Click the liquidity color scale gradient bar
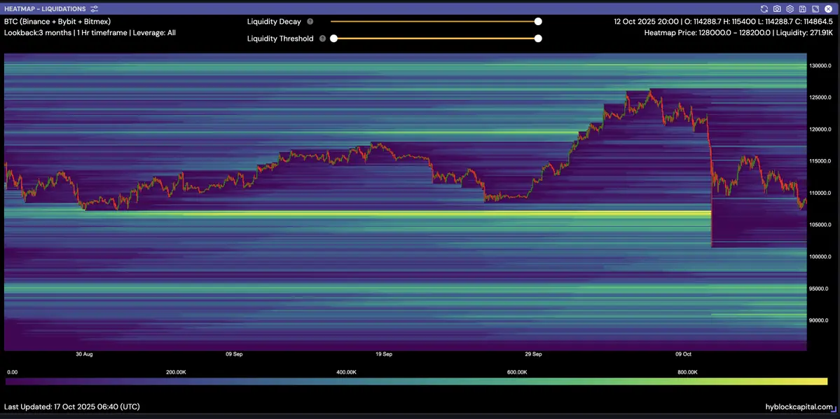 pyautogui.click(x=416, y=381)
